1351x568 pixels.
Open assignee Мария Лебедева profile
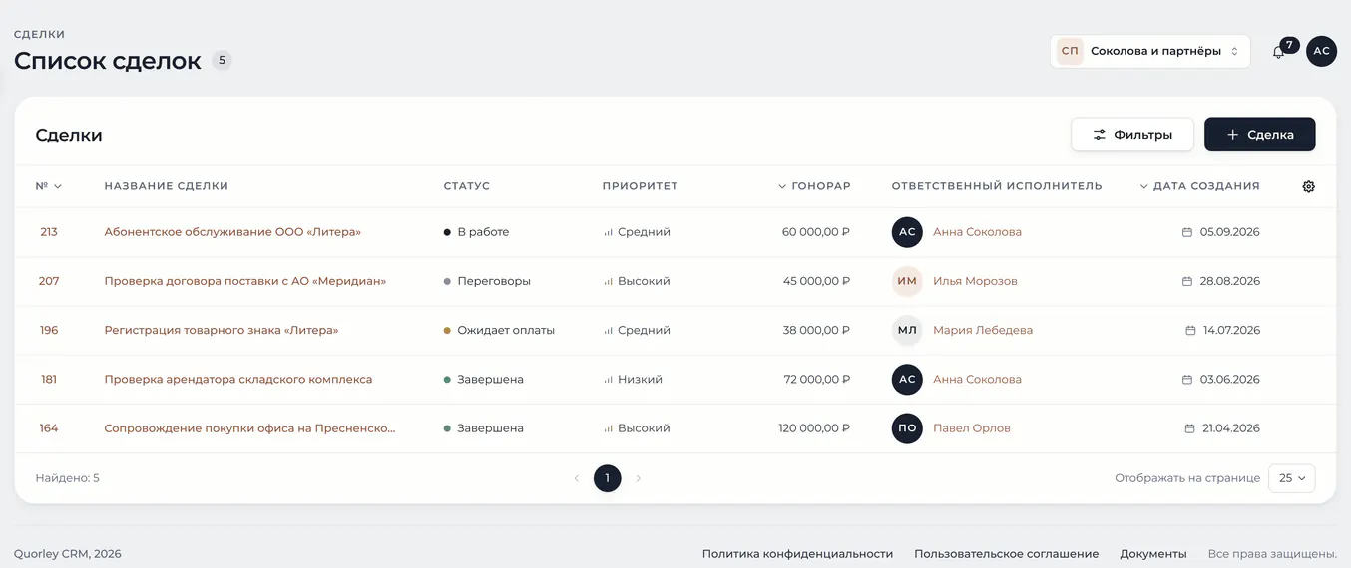coord(983,330)
